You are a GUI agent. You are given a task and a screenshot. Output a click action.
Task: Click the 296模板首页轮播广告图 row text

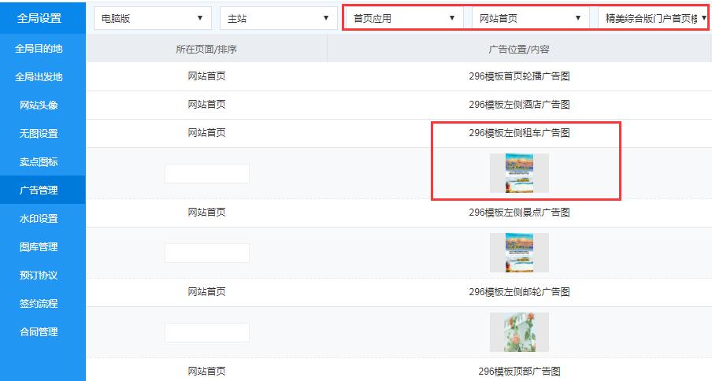519,77
